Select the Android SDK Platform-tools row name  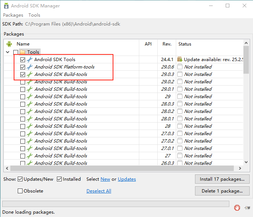(x=64, y=67)
